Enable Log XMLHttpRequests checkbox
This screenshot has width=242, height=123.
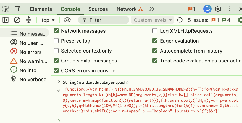click(155, 31)
